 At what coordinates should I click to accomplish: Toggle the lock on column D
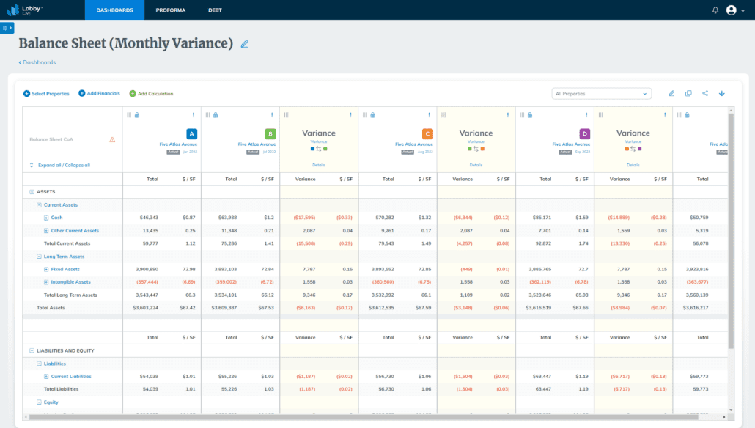(x=530, y=115)
